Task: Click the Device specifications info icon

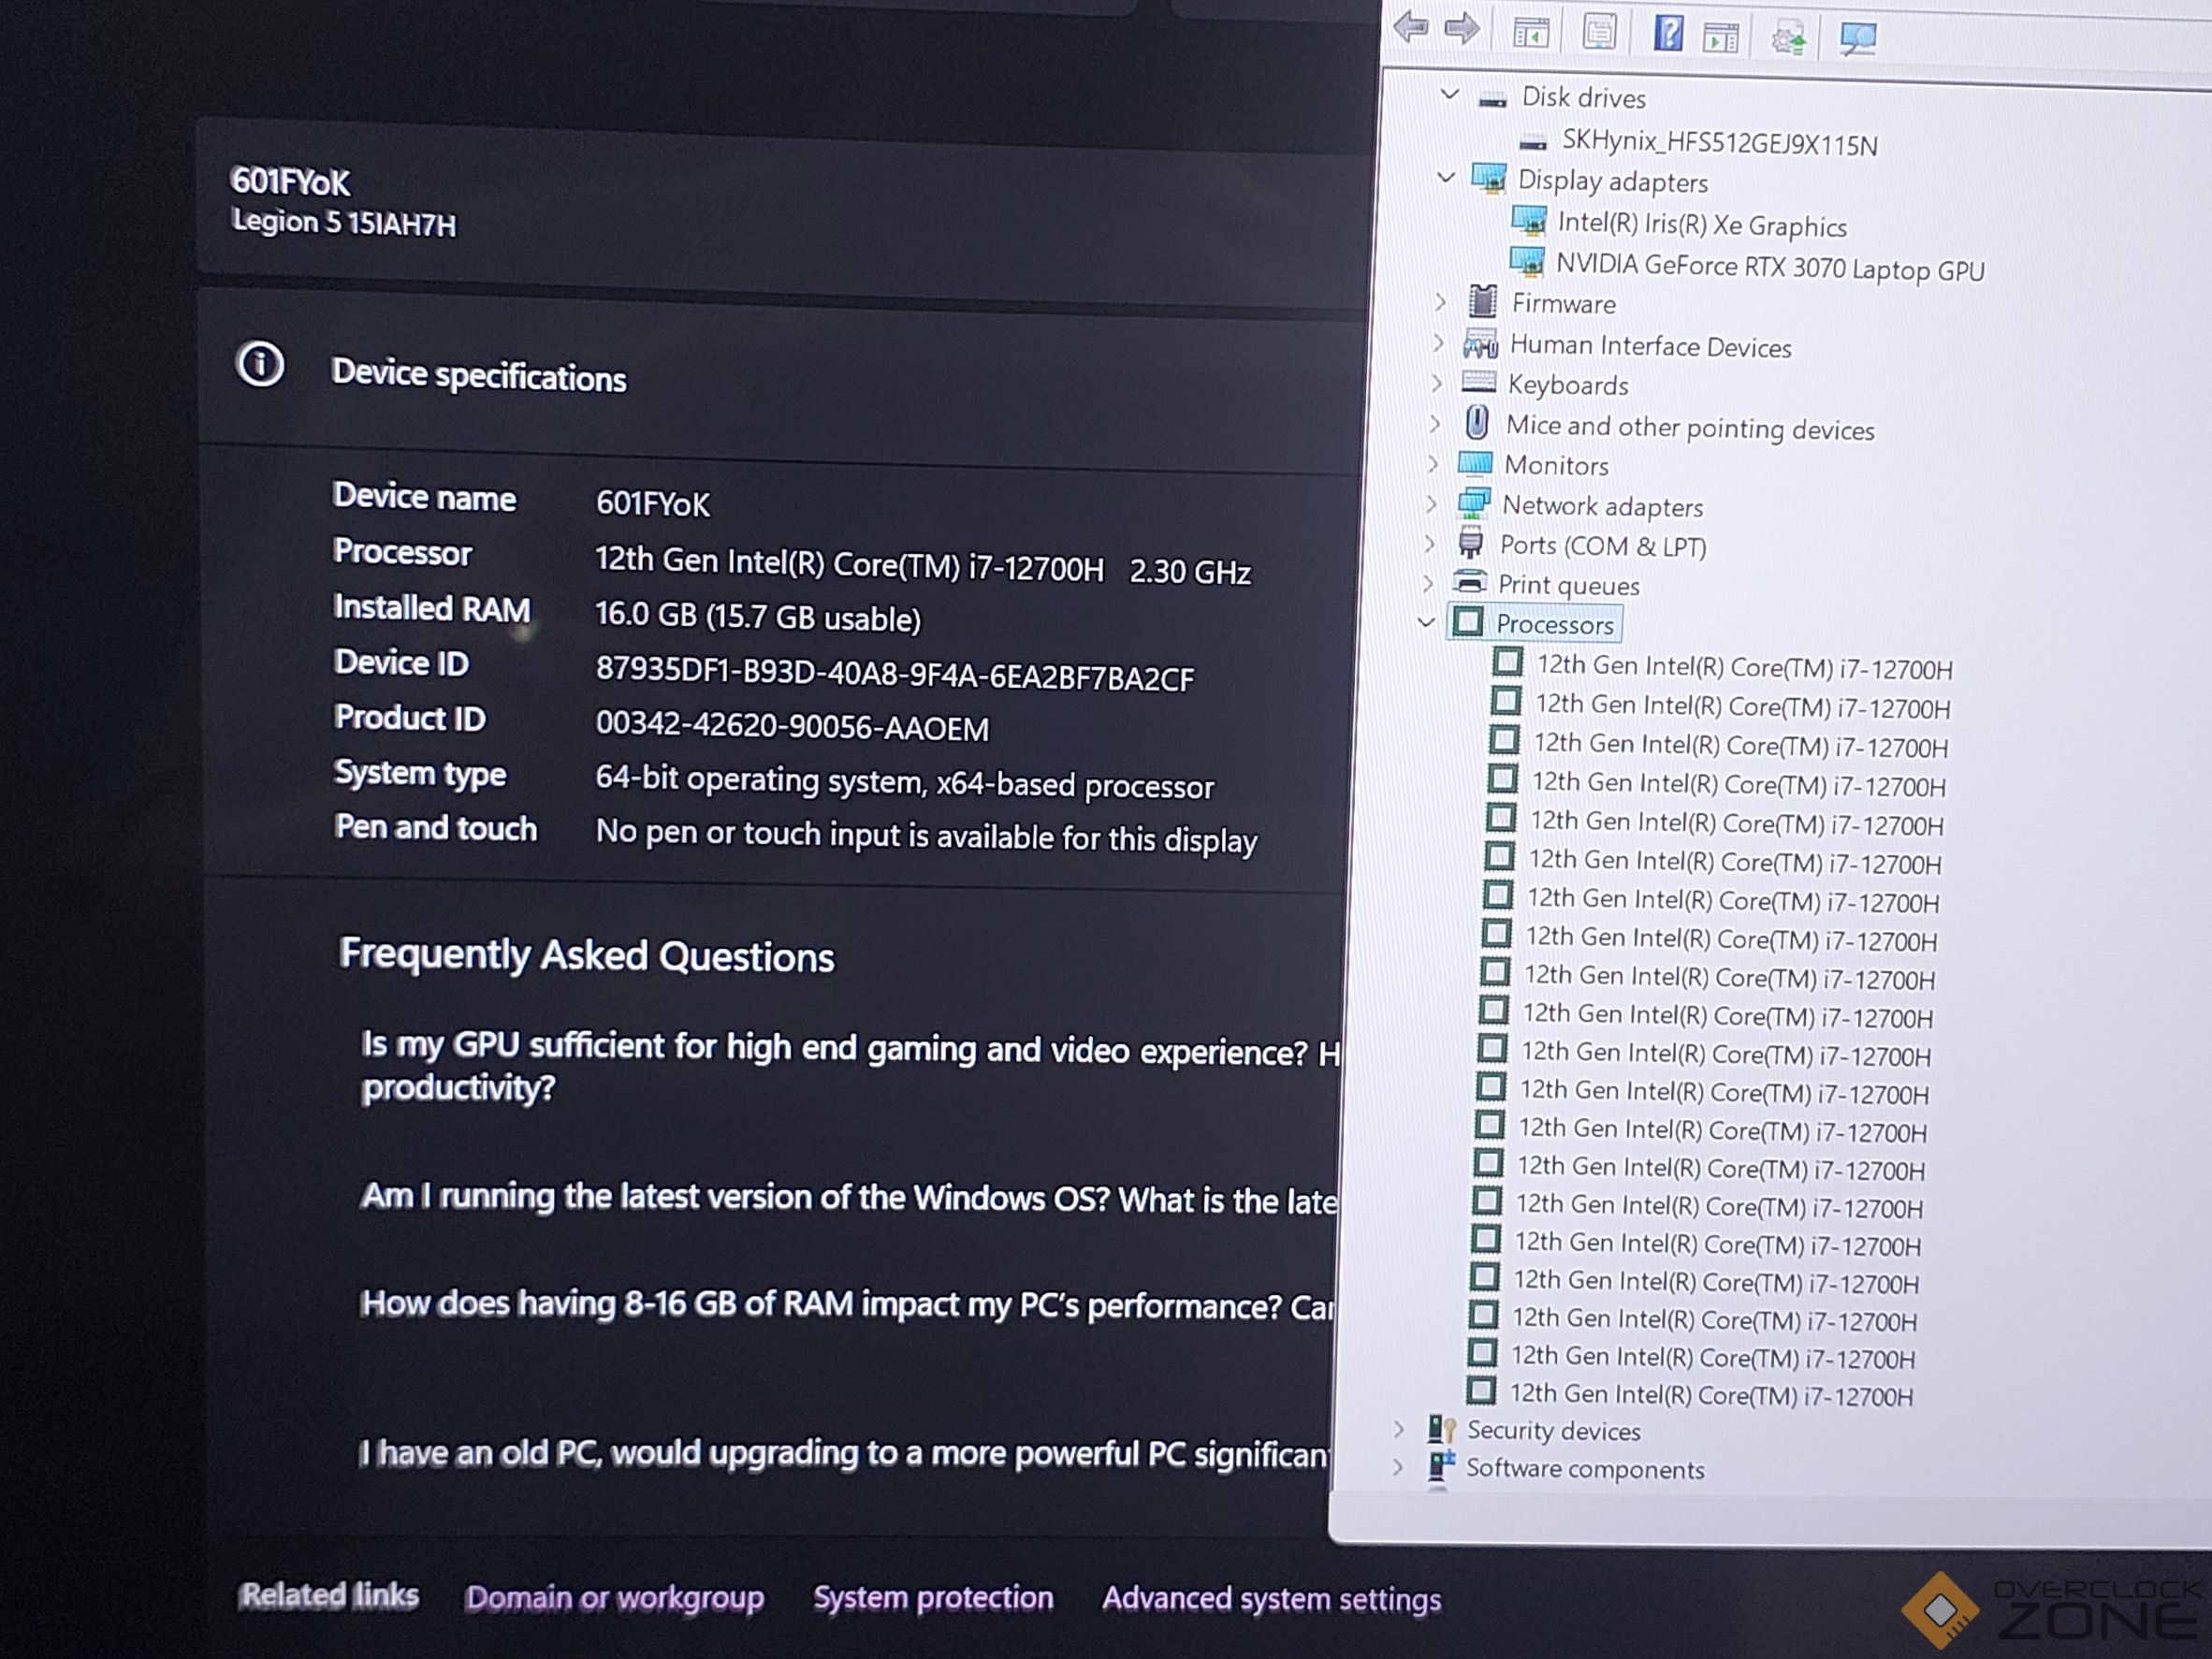Action: click(x=260, y=364)
